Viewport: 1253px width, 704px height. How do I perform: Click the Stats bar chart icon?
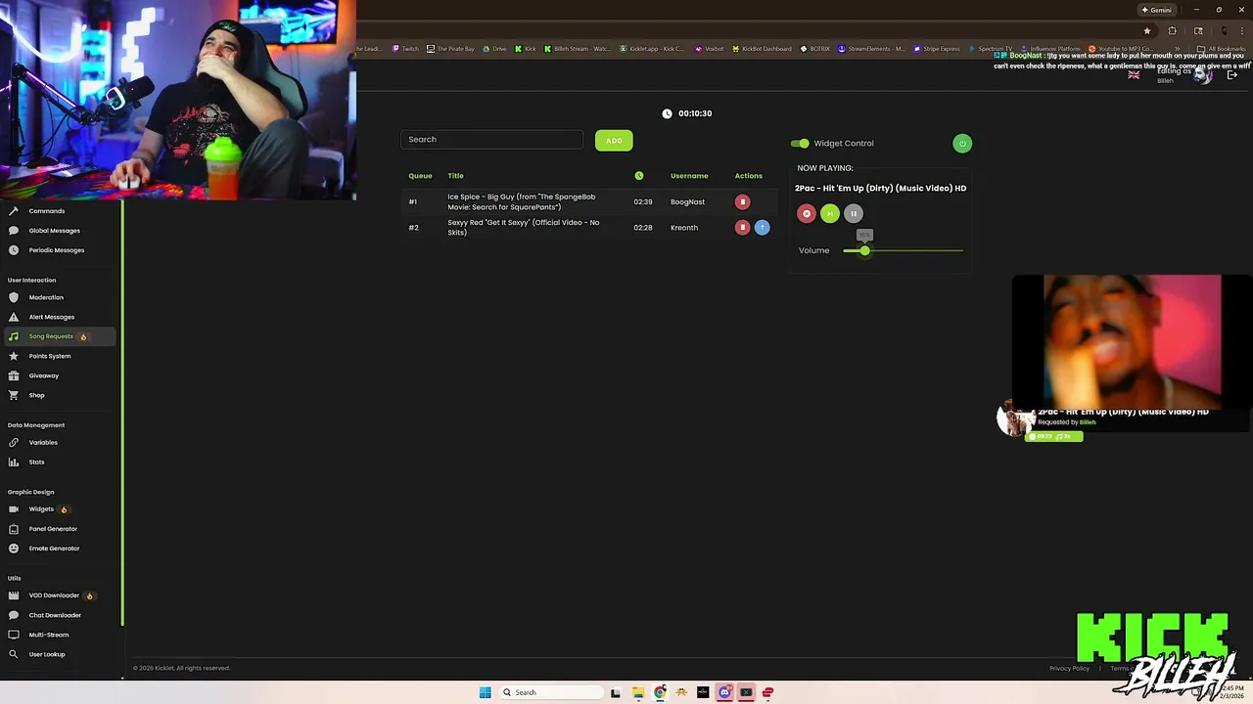pos(14,462)
